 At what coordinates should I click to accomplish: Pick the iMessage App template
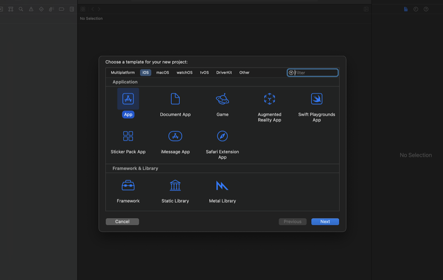pyautogui.click(x=175, y=136)
